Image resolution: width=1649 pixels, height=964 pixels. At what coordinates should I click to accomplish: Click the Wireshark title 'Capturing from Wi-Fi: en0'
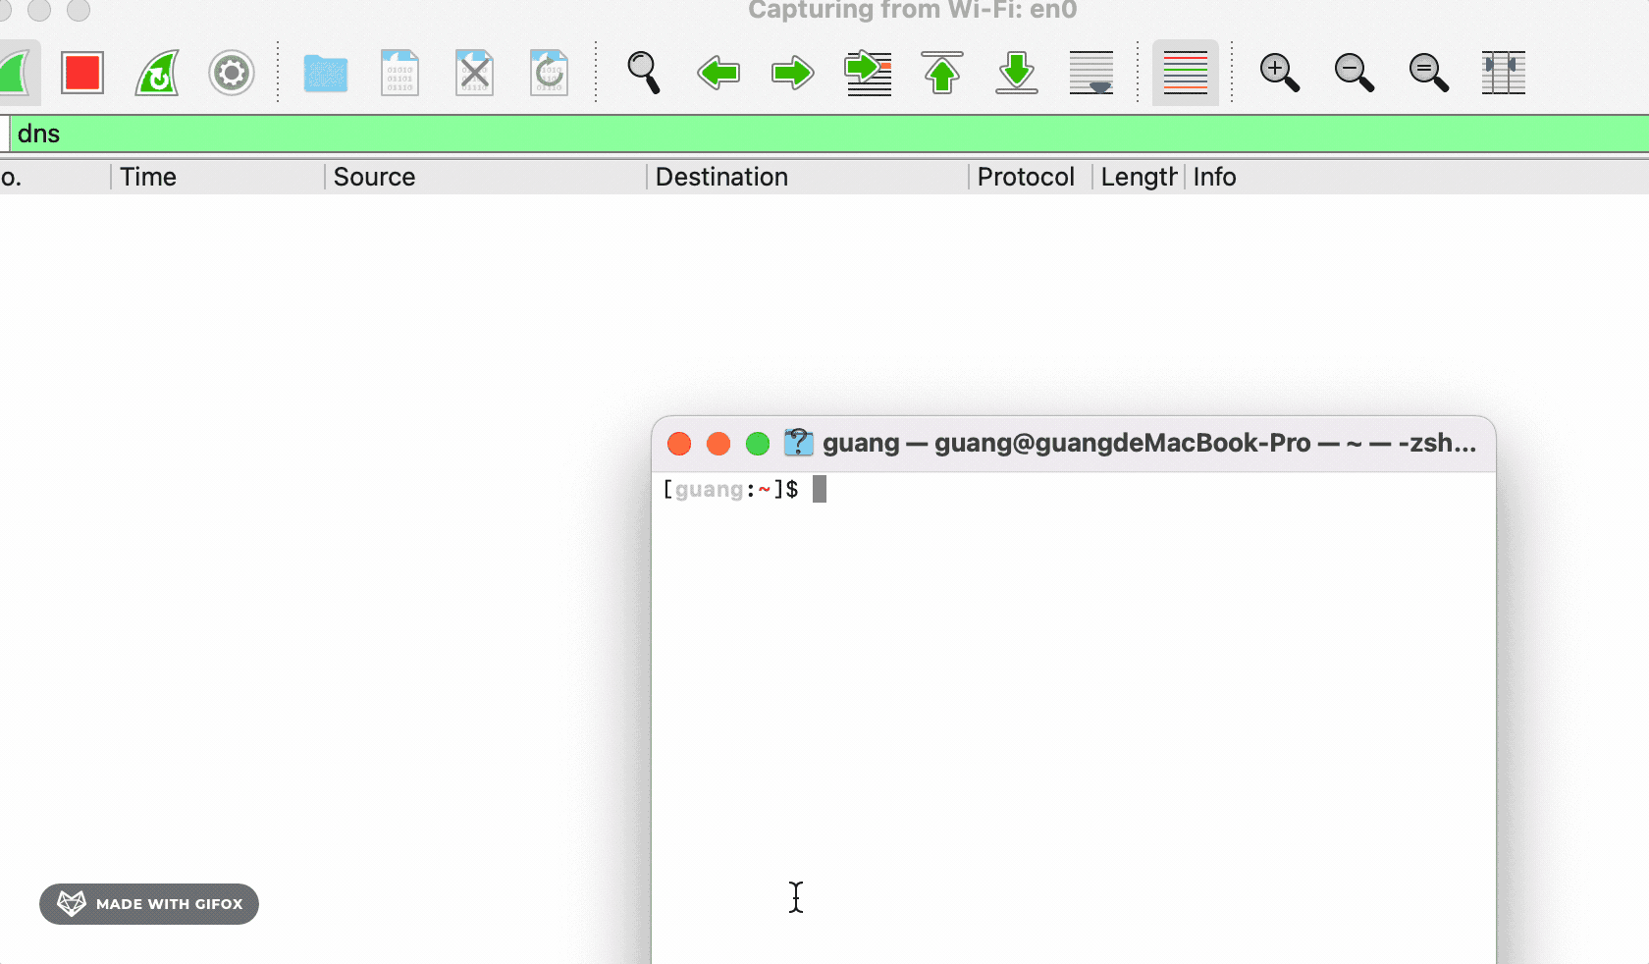pyautogui.click(x=913, y=10)
